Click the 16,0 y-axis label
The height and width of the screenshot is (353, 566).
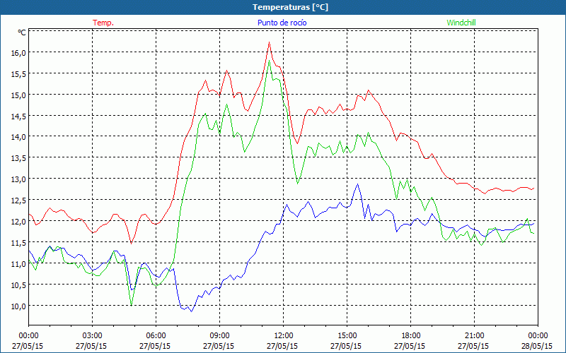pyautogui.click(x=18, y=52)
